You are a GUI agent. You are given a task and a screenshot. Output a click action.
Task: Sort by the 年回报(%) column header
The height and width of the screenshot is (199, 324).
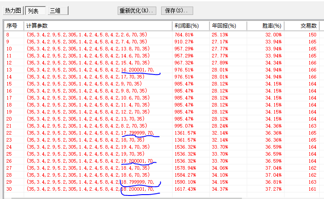[228, 26]
